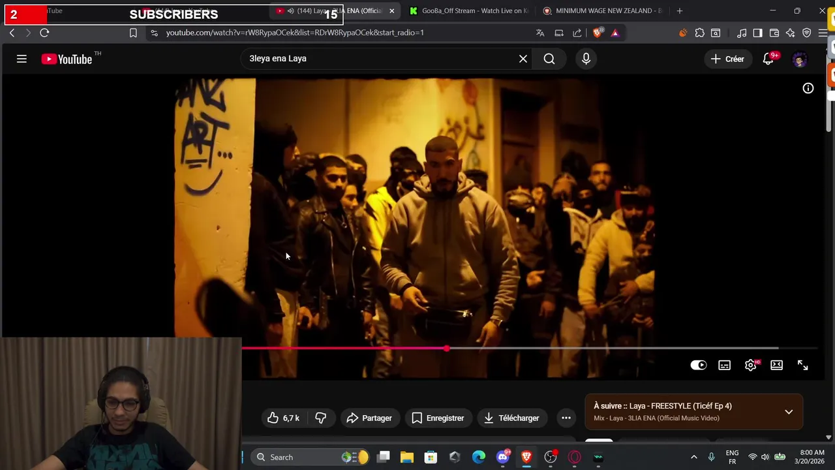The image size is (835, 470).
Task: Open Microsoft Edge from the taskbar
Action: coord(479,457)
